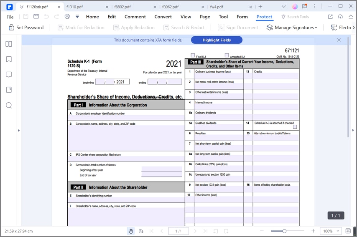This screenshot has height=237, width=357.
Task: Collapse the ribbon chevron icon
Action: pos(351,17)
